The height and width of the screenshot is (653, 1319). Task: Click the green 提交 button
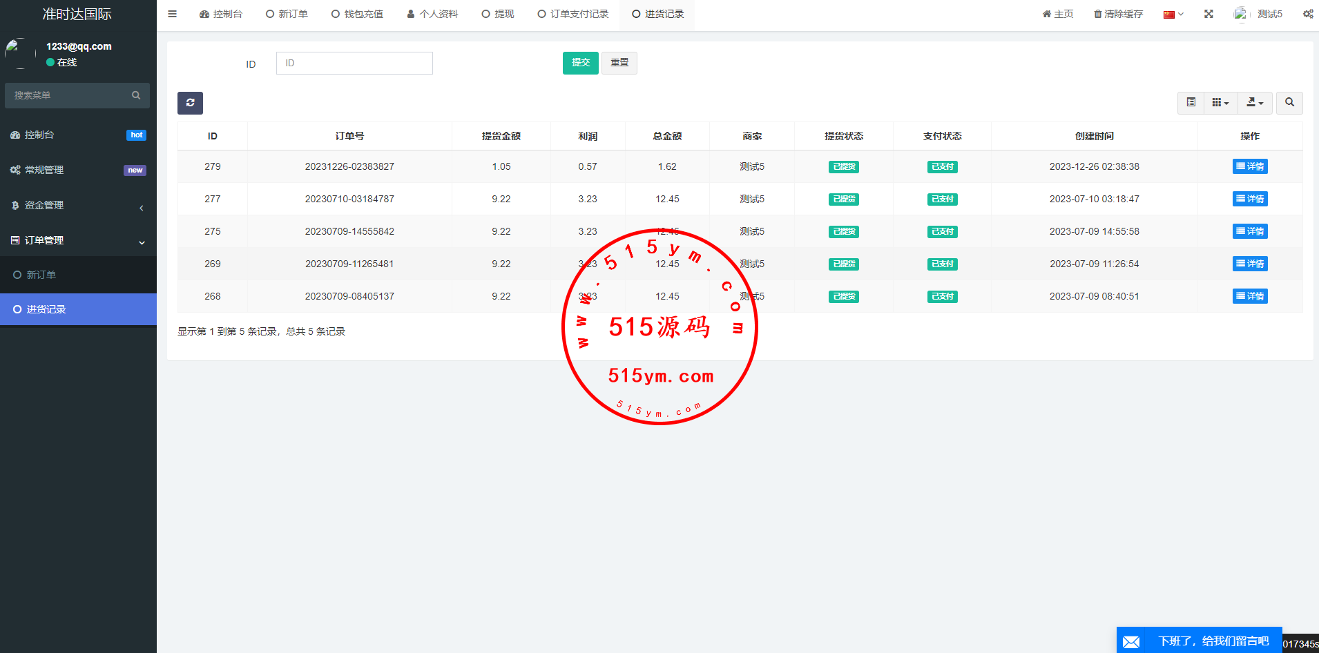[x=580, y=63]
